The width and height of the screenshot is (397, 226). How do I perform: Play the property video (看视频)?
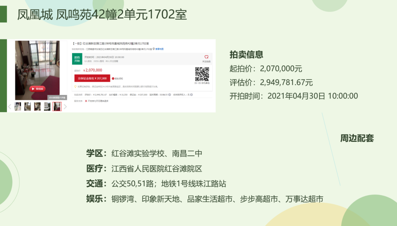click(x=37, y=89)
